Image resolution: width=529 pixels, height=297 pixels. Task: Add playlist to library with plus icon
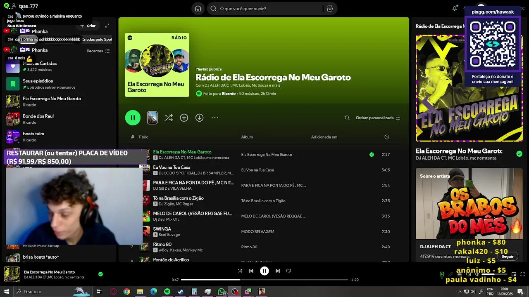point(184,118)
